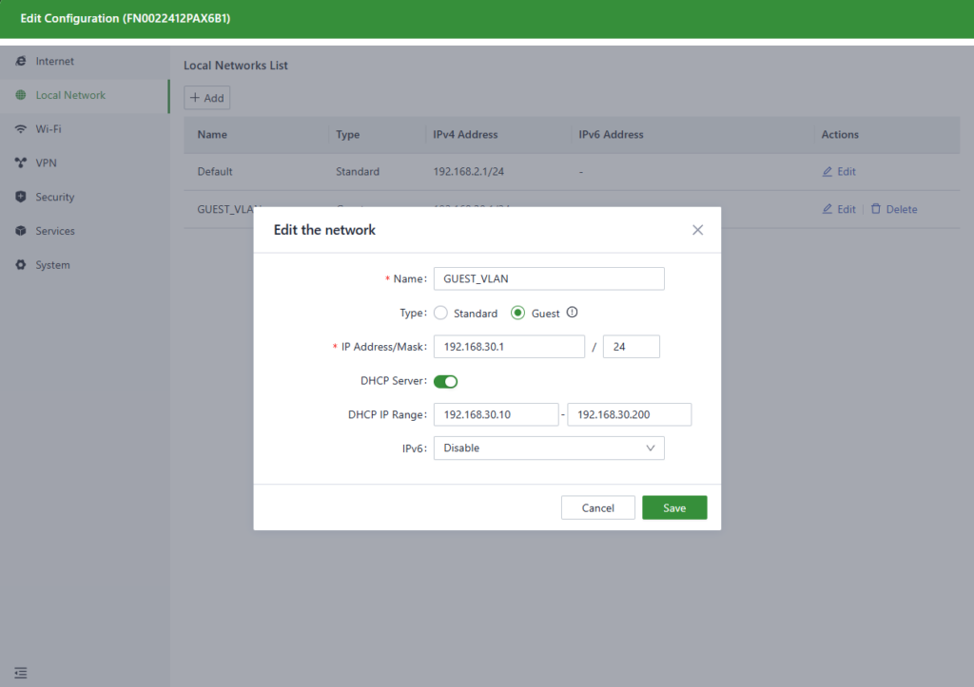Toggle the DHCP Server switch off
This screenshot has width=974, height=687.
tap(445, 382)
